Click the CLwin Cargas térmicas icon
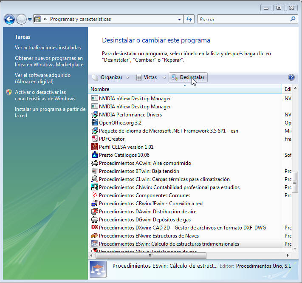Viewport: 302px width, 283px height. click(x=94, y=179)
